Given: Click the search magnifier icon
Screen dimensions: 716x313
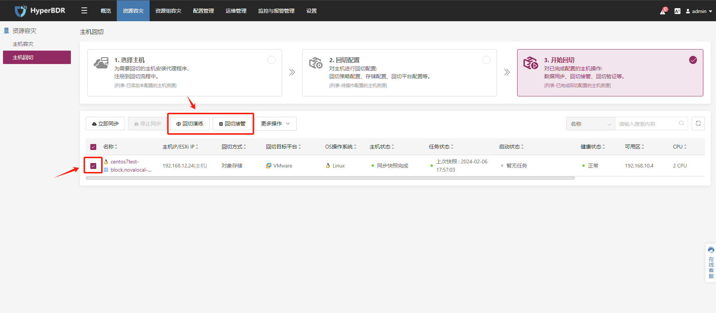Looking at the screenshot, I should tap(681, 124).
